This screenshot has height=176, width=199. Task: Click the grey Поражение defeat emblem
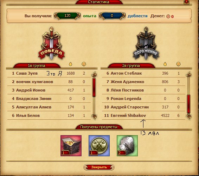coord(146,43)
